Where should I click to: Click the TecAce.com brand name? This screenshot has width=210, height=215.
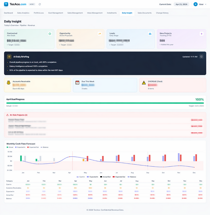(x=18, y=4)
